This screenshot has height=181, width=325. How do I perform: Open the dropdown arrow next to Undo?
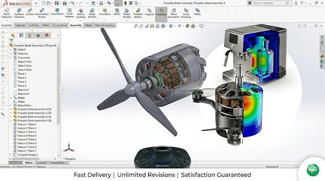[x=76, y=3]
